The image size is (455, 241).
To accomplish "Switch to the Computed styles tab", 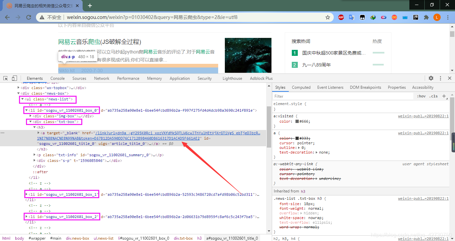I will click(301, 87).
